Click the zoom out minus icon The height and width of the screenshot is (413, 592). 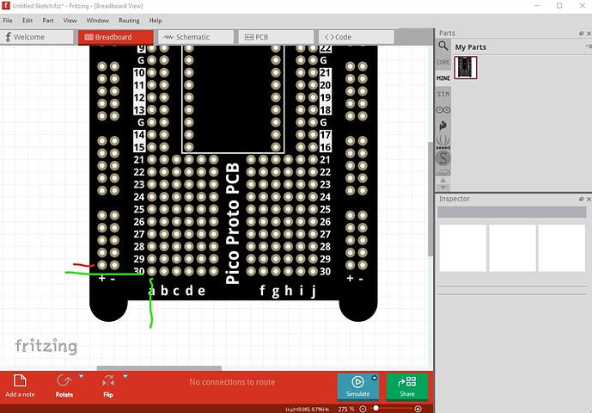click(x=363, y=409)
